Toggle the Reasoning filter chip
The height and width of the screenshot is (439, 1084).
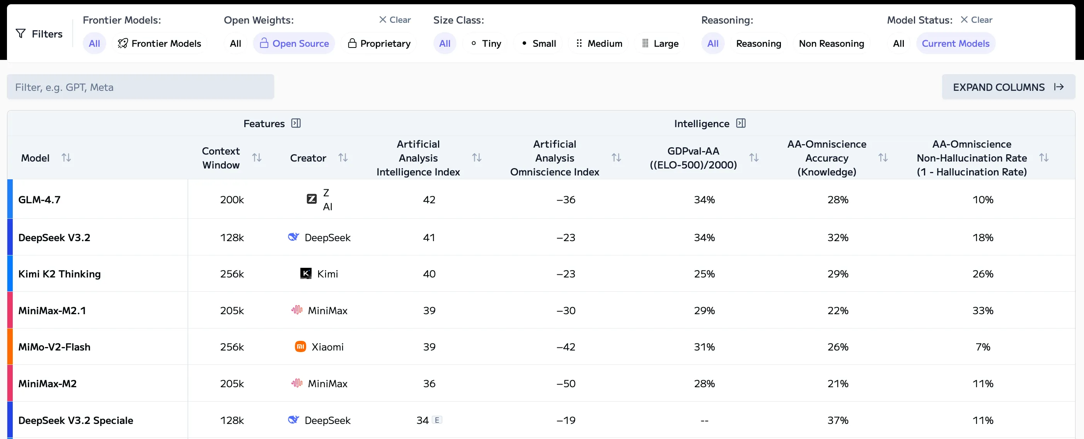click(x=758, y=43)
